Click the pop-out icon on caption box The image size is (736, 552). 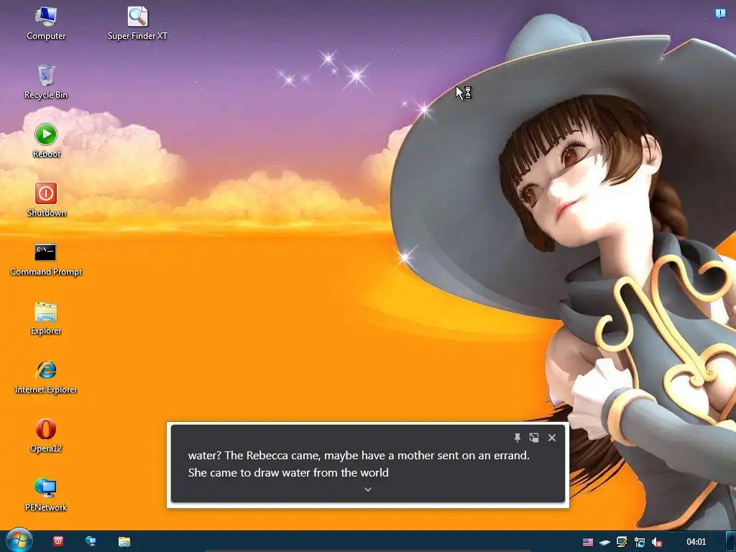coord(534,438)
